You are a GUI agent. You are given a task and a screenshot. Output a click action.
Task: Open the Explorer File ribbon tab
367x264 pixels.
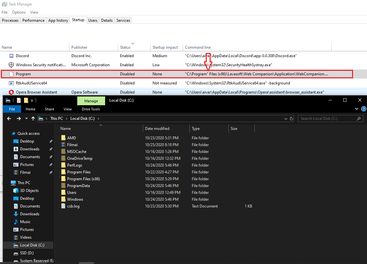[x=12, y=109]
